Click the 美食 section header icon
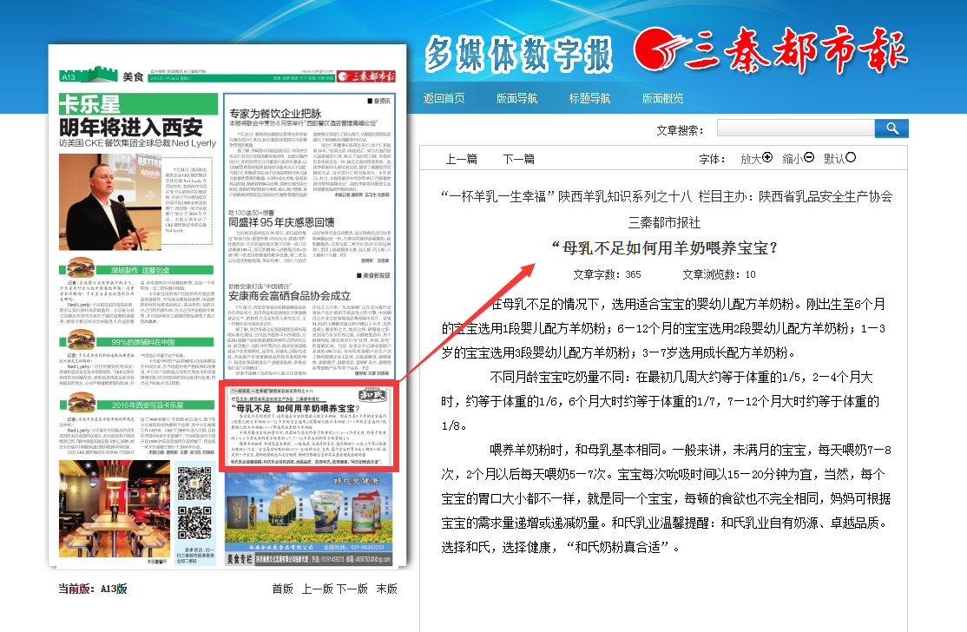 90,74
